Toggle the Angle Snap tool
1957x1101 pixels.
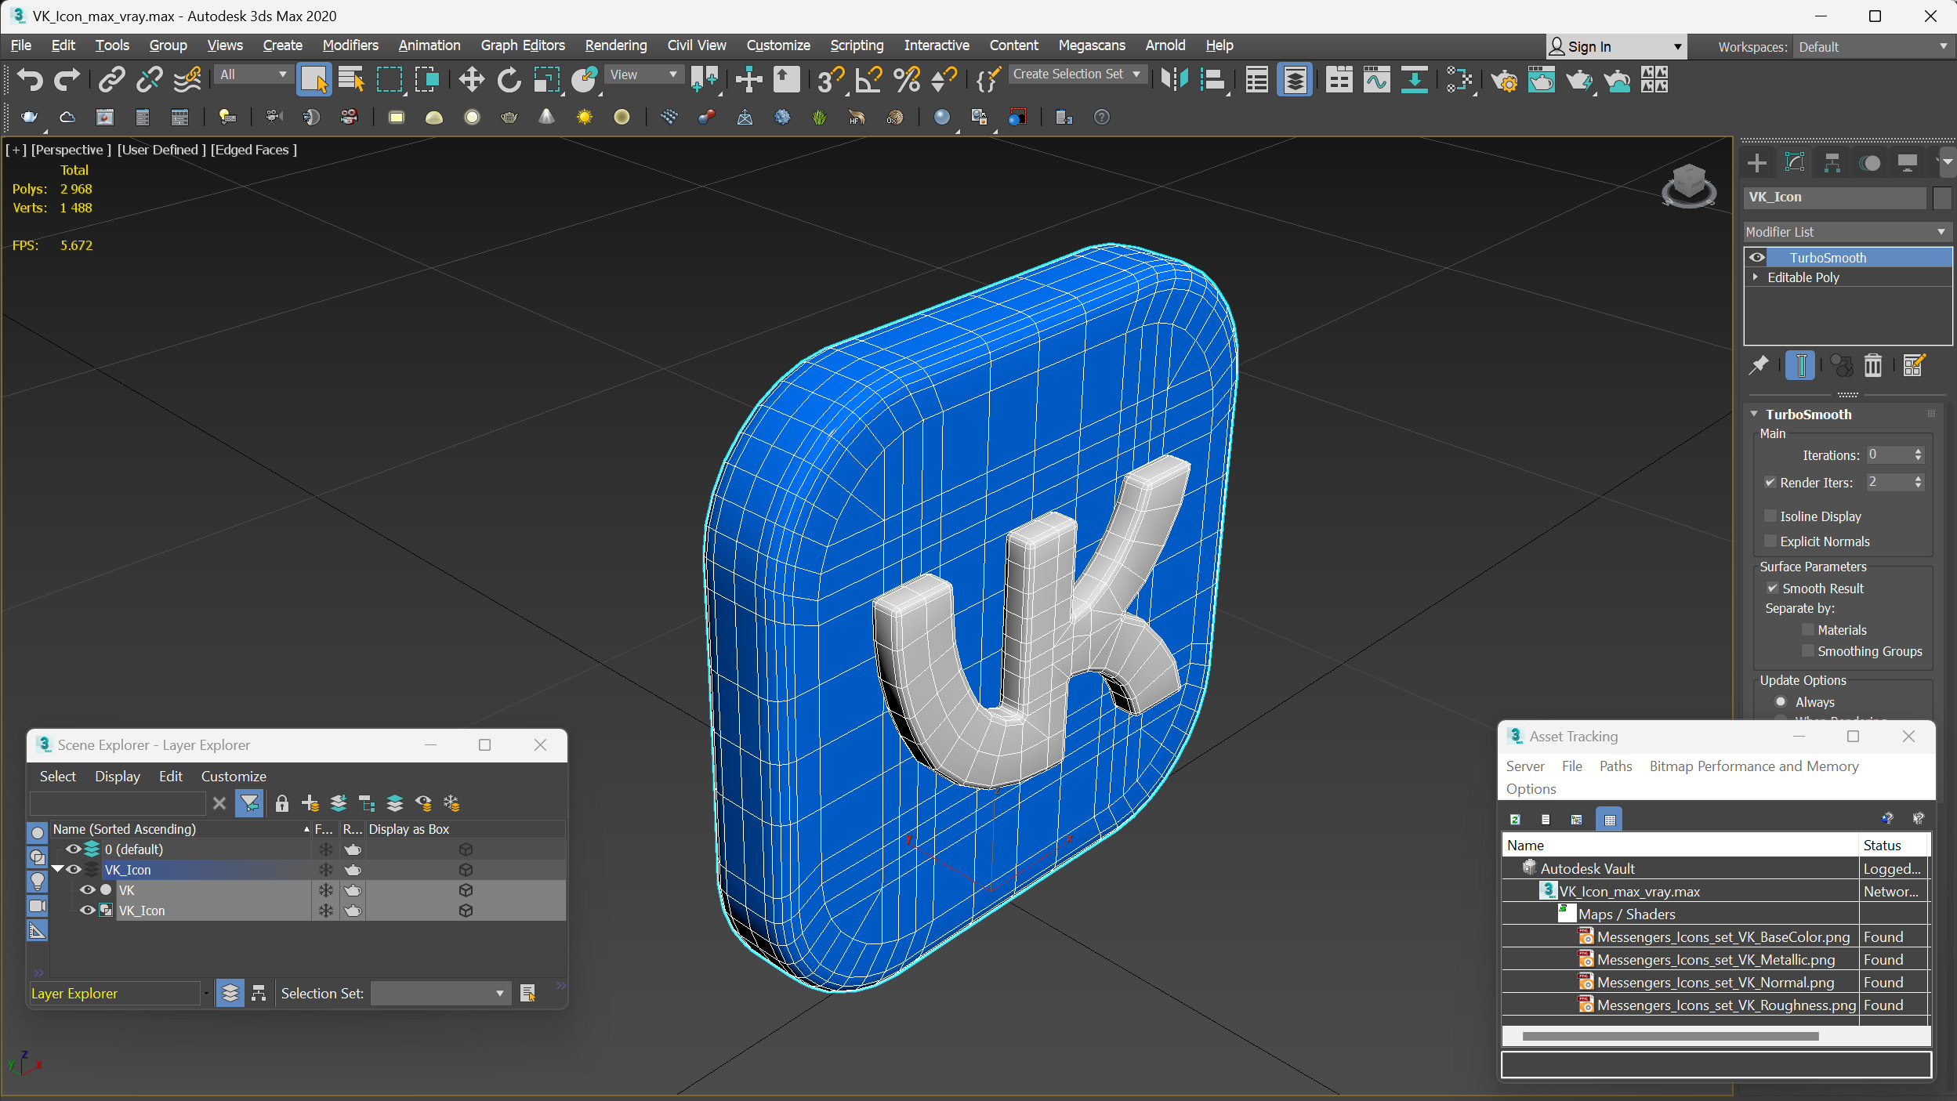coord(868,79)
